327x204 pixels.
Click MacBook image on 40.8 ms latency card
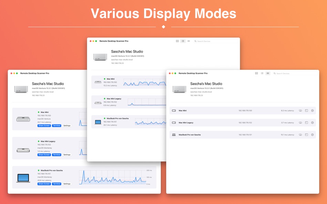(23, 178)
